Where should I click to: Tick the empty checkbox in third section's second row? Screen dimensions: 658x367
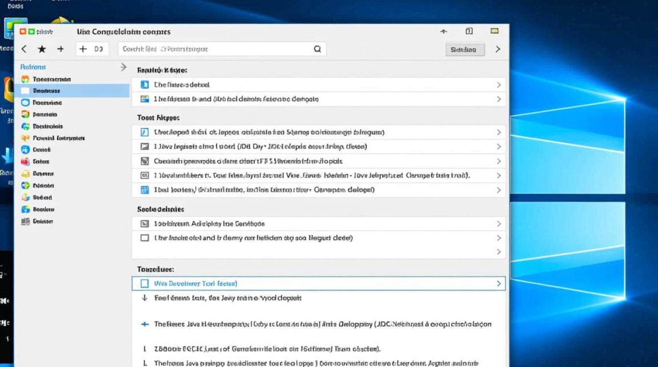144,238
